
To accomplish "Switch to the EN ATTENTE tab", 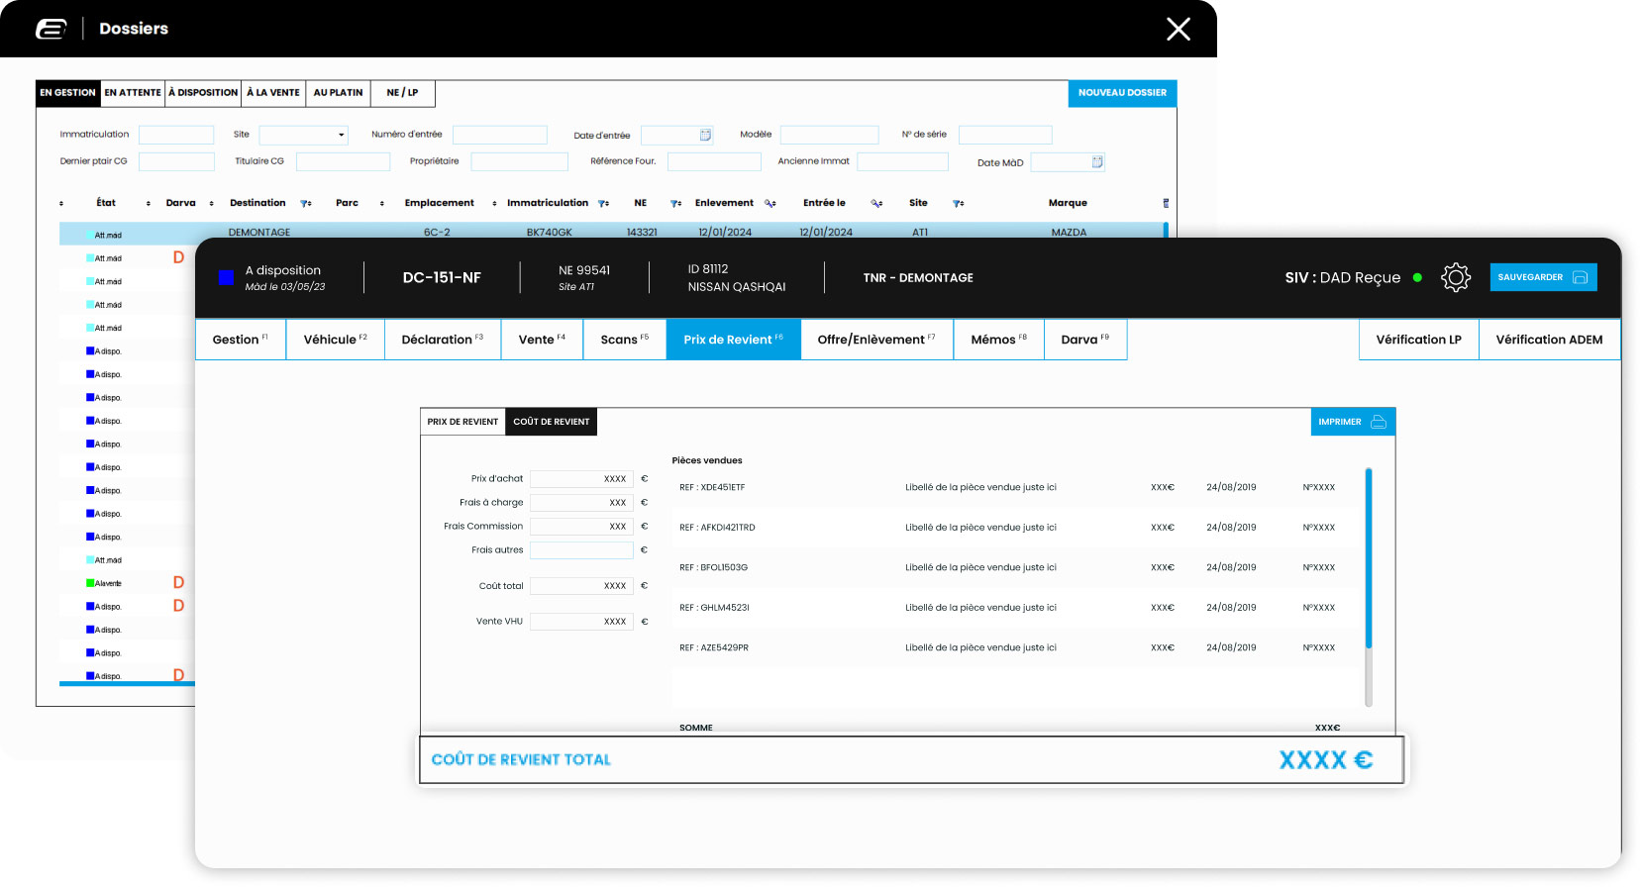I will (x=133, y=93).
